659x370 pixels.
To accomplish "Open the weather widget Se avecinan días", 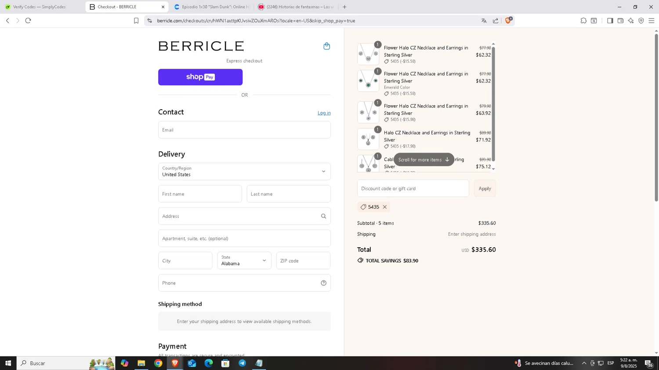I will (544, 363).
